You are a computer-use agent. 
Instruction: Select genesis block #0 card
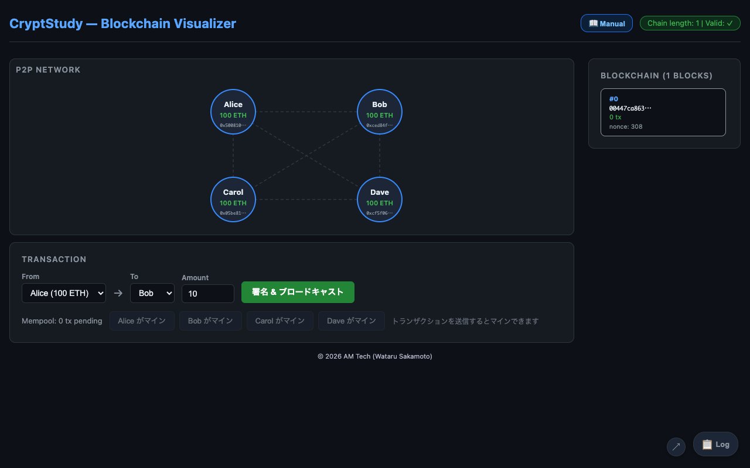[x=663, y=112]
